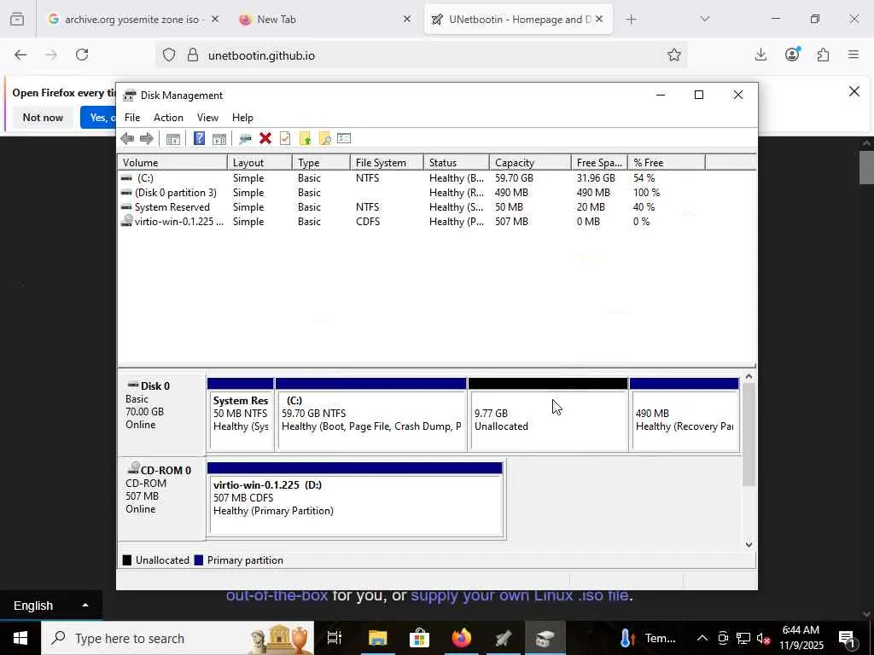Open the Firefox Extensions puzzle icon
The image size is (874, 655).
tap(823, 55)
